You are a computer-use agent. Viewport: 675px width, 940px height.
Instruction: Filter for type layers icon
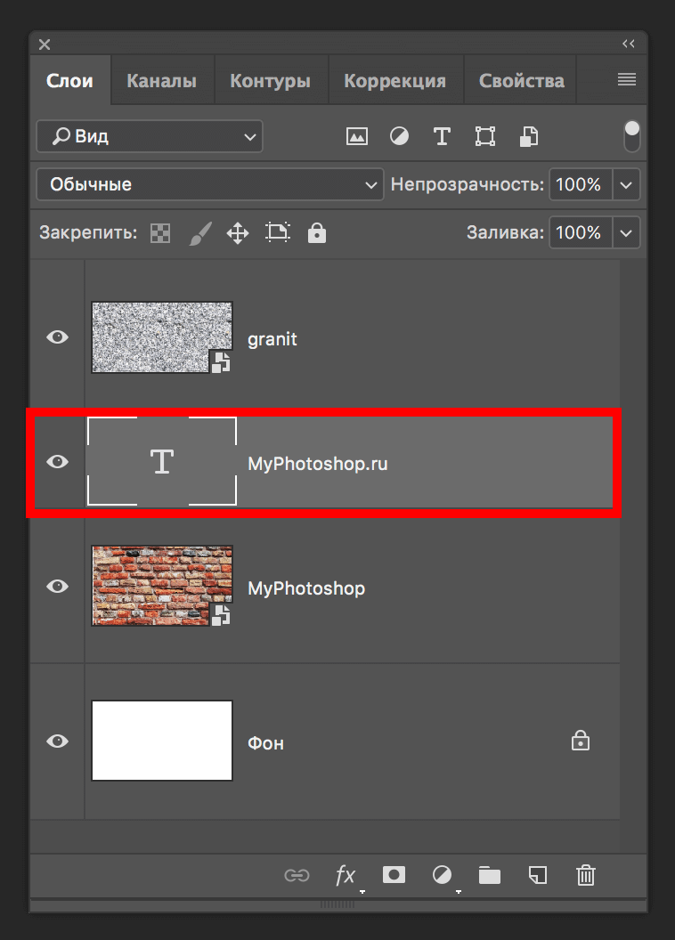[x=442, y=136]
